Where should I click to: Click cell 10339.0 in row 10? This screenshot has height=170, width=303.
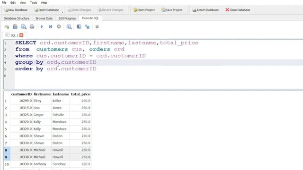click(x=21, y=164)
